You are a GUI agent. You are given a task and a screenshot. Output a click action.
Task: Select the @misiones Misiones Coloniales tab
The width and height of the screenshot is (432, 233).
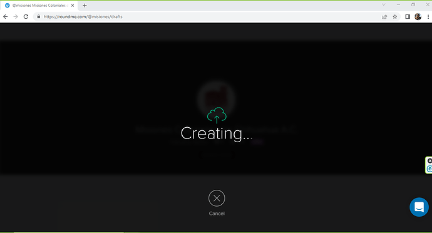coord(39,6)
